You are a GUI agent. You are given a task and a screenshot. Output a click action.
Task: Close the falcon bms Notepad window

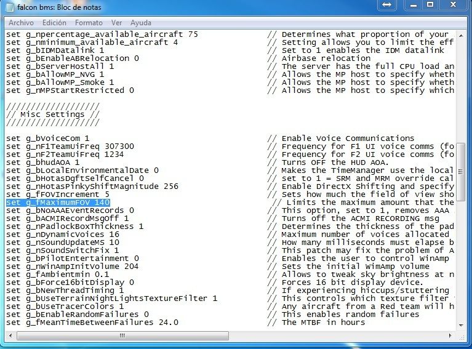[454, 4]
